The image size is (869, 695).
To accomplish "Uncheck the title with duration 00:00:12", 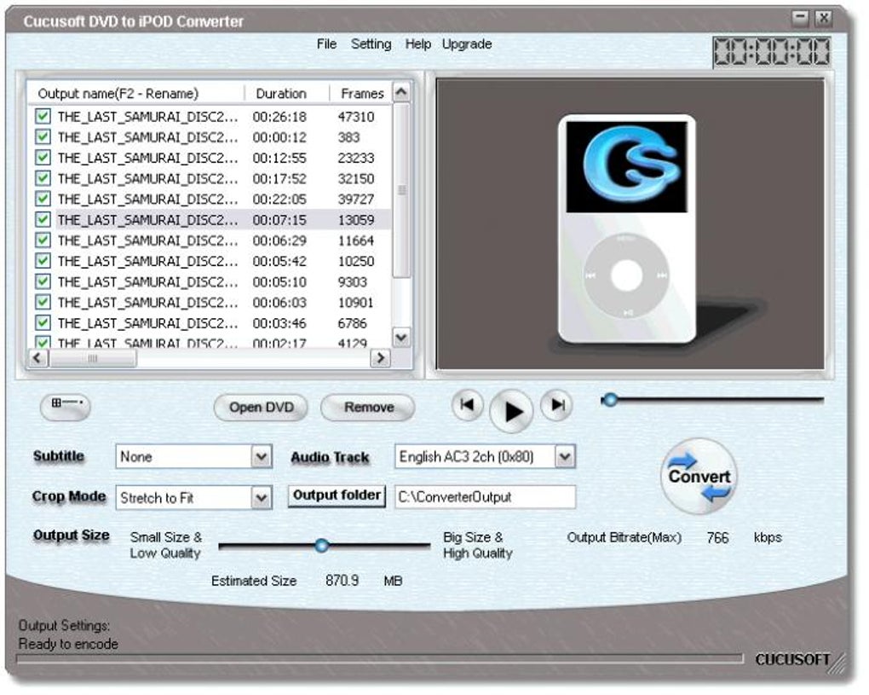I will 43,137.
